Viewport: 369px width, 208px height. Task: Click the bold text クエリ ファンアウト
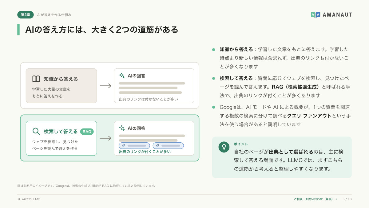[309, 116]
